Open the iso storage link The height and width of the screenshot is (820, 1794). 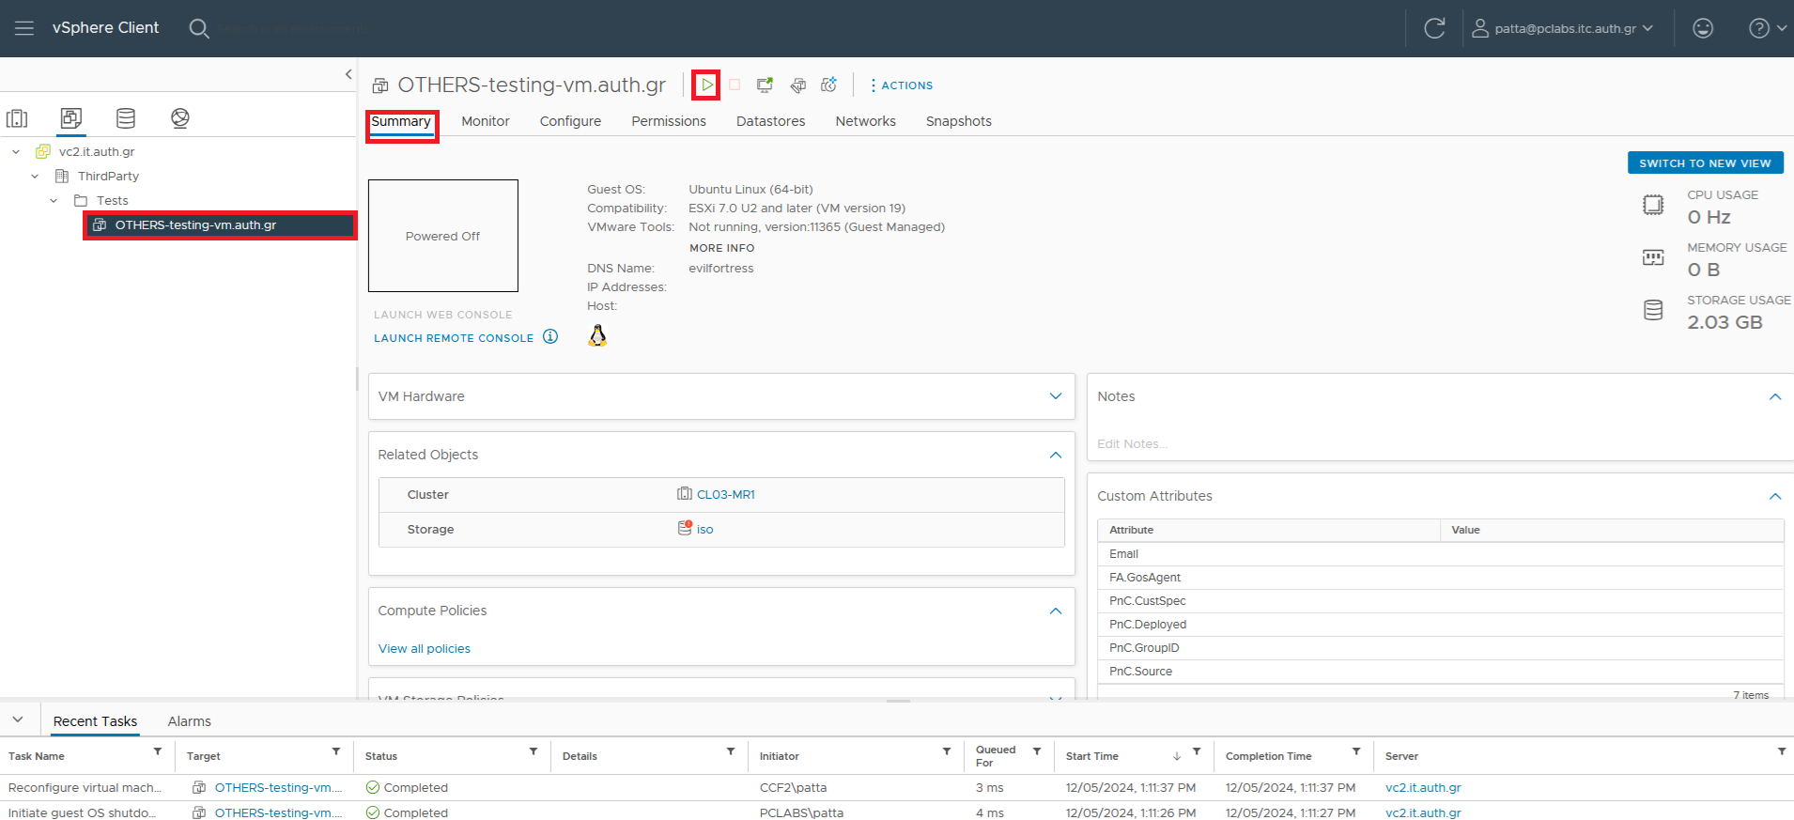pyautogui.click(x=705, y=530)
